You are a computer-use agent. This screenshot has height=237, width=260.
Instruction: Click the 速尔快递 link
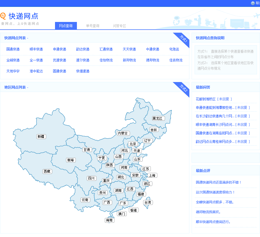83,60
